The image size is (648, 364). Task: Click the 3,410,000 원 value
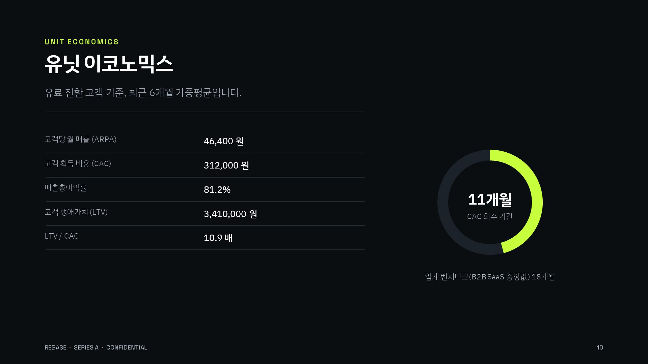pyautogui.click(x=230, y=214)
